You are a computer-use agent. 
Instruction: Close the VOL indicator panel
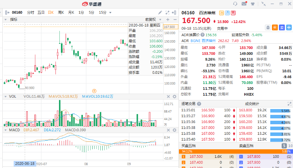coord(168,97)
